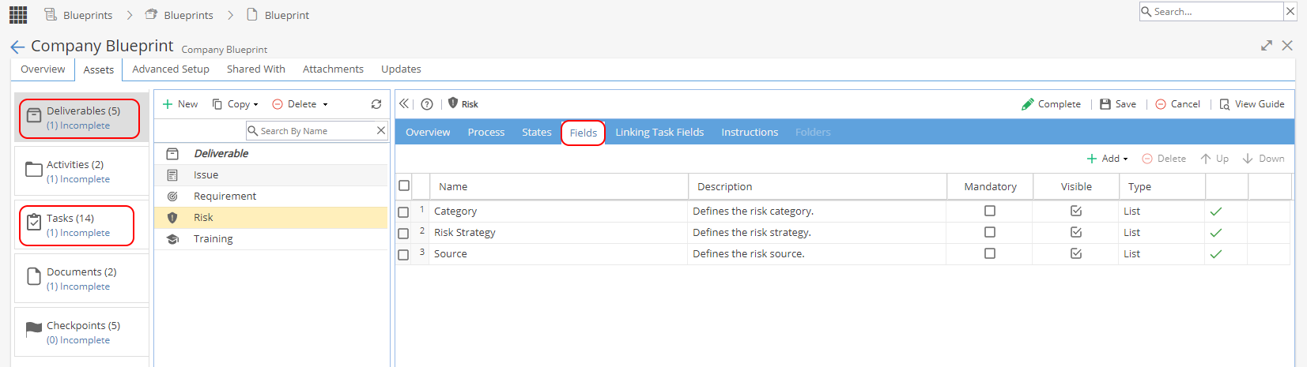The width and height of the screenshot is (1307, 367).
Task: Sort by the Name column header
Action: tap(559, 186)
